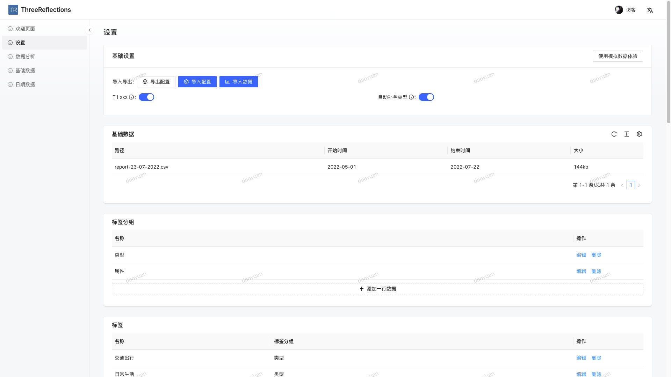Click 添加一行数据 row
671x377 pixels.
pos(377,289)
